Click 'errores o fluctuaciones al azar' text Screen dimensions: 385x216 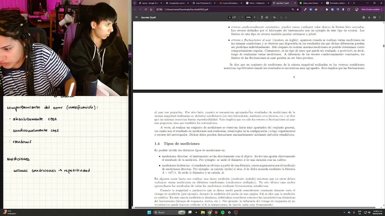(x=251, y=40)
